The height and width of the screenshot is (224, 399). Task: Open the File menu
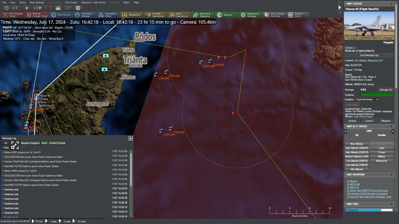[x=4, y=2]
